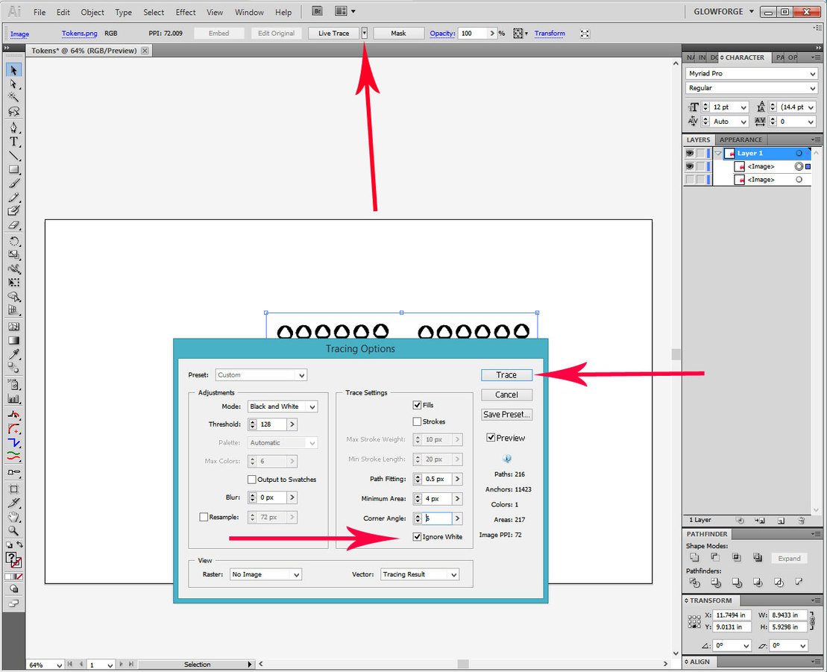The image size is (827, 672).
Task: Open the Live Trace presets dropdown arrow
Action: (364, 34)
